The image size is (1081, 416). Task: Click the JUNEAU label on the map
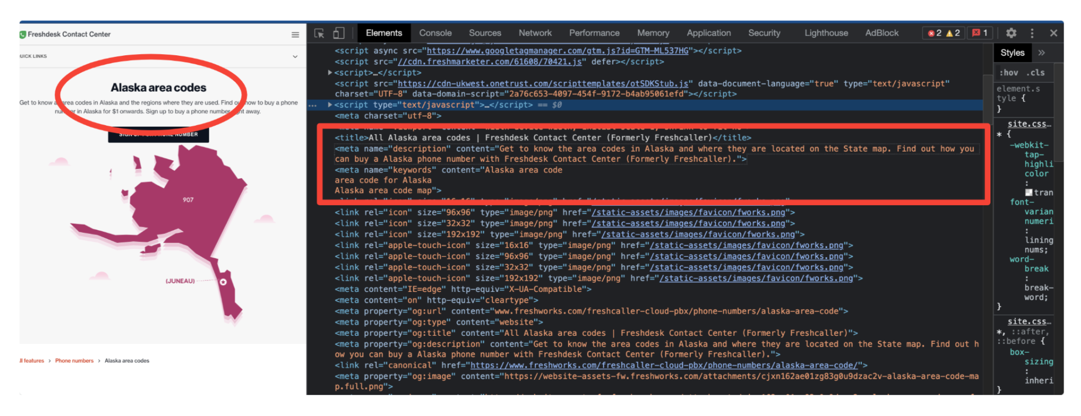[x=180, y=281]
